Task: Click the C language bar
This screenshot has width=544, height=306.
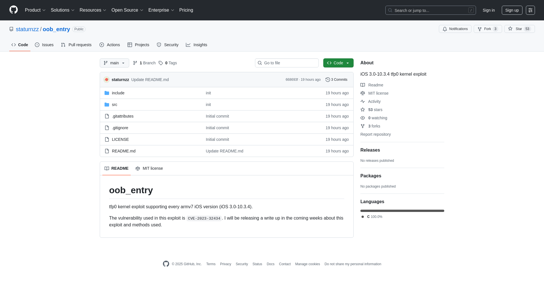Action: (x=402, y=211)
